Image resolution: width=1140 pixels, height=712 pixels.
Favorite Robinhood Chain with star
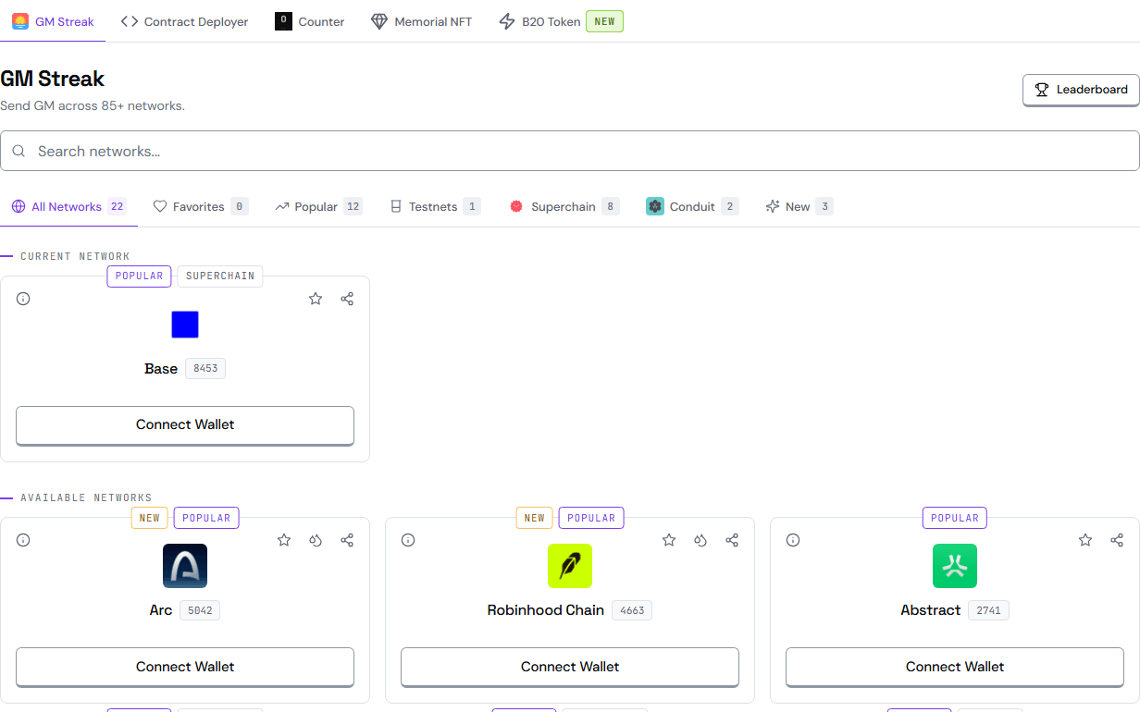669,540
